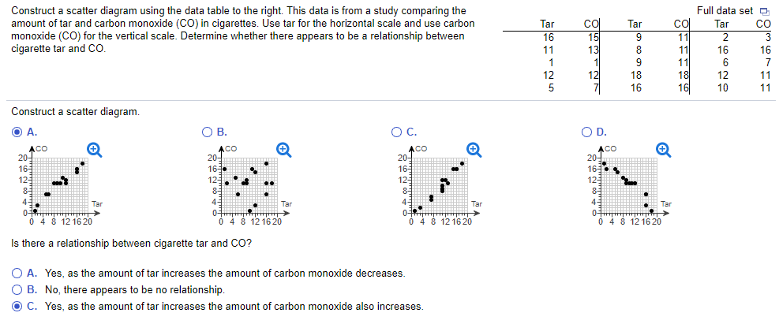Click the Full data set link text
This screenshot has height=324, width=779.
[x=726, y=10]
